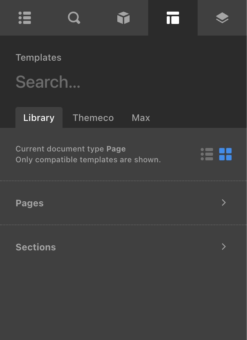247x340 pixels.
Task: Click the Templates panel heading
Action: 39,58
